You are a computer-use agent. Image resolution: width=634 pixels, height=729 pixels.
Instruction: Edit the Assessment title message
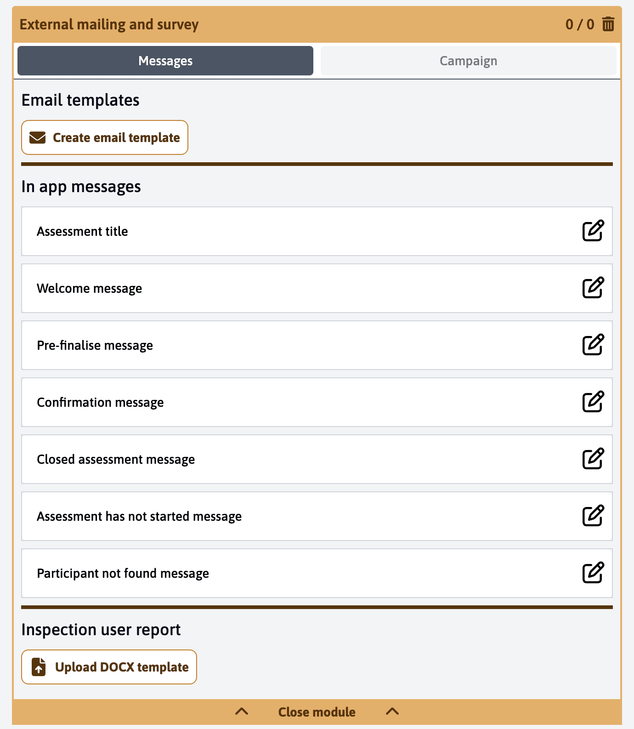tap(593, 231)
